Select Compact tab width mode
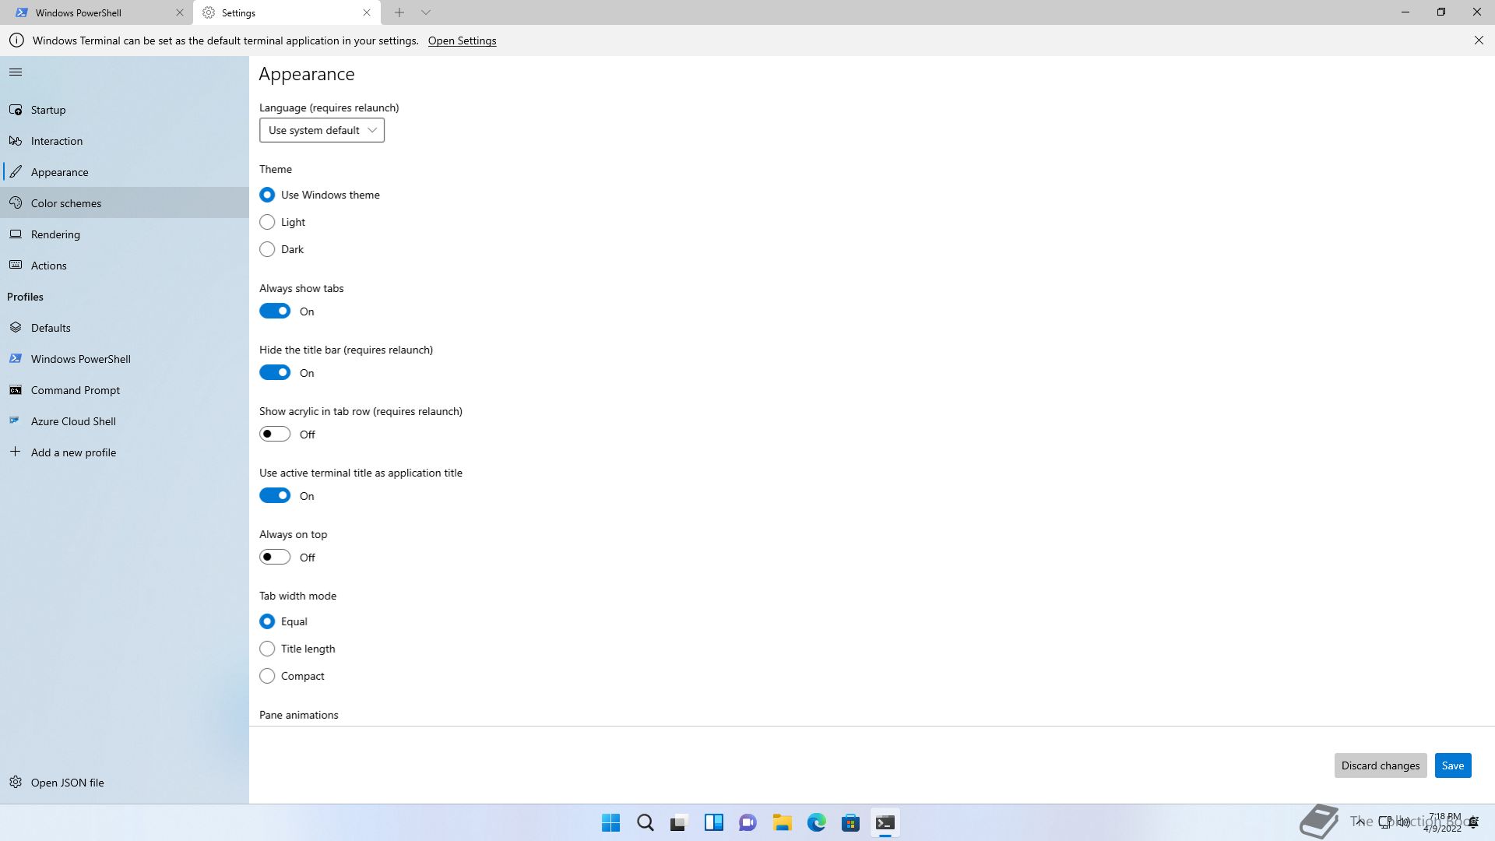Screen dimensions: 1495x841 (267, 676)
